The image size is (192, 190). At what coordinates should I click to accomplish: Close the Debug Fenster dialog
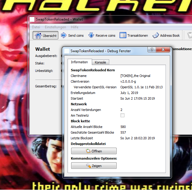click(163, 50)
